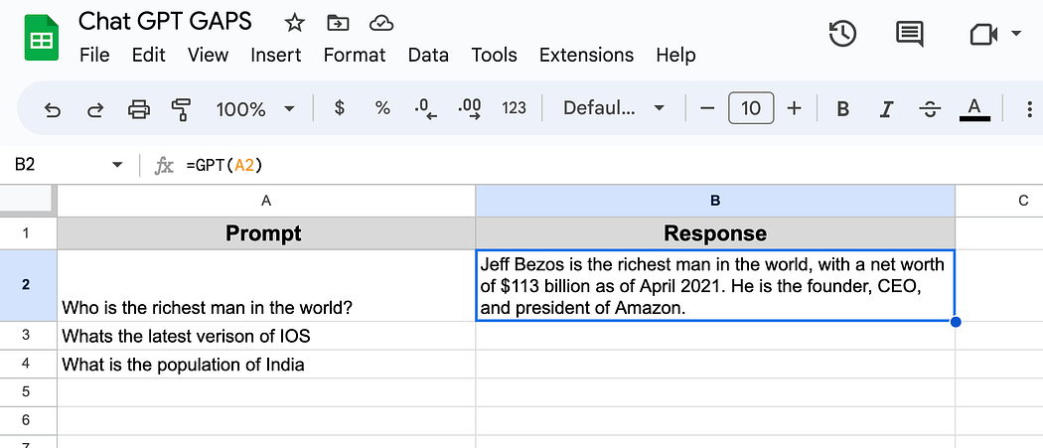Print the spreadsheet
Viewport: 1043px width, 448px height.
tap(138, 108)
